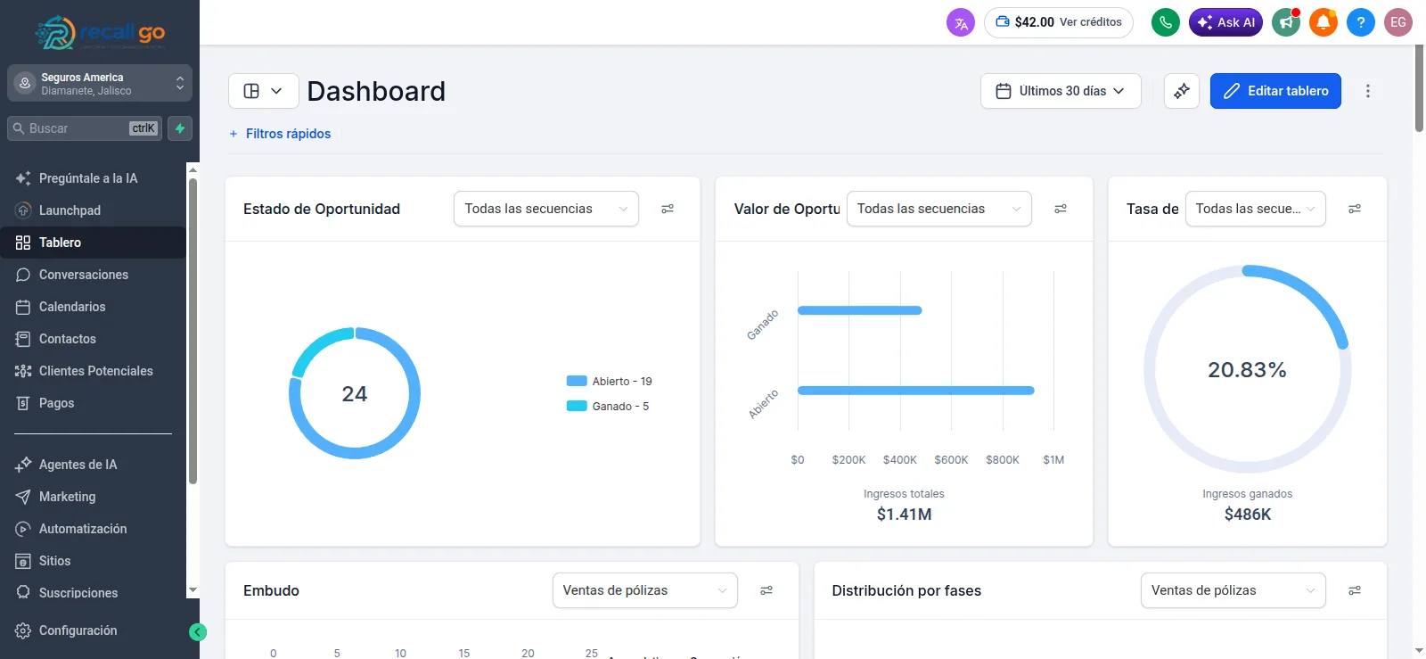
Task: Open Ultimos 30 días date range dropdown
Action: tap(1061, 91)
